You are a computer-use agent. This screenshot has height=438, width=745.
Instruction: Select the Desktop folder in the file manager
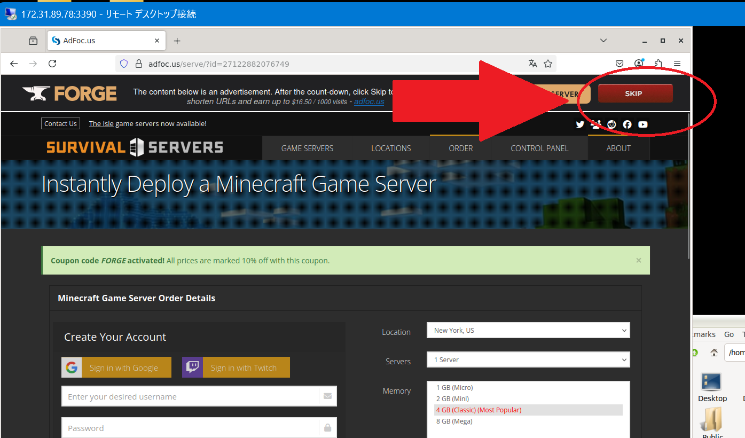tap(712, 388)
